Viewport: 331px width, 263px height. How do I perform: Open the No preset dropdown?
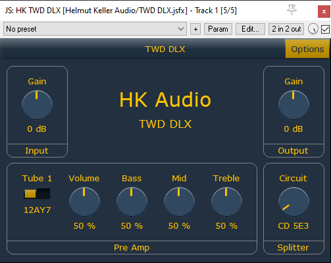(x=95, y=29)
